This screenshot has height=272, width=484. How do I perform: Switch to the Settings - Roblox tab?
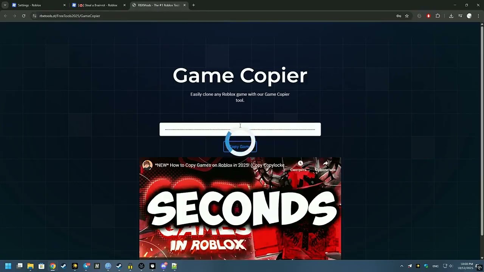pos(39,5)
